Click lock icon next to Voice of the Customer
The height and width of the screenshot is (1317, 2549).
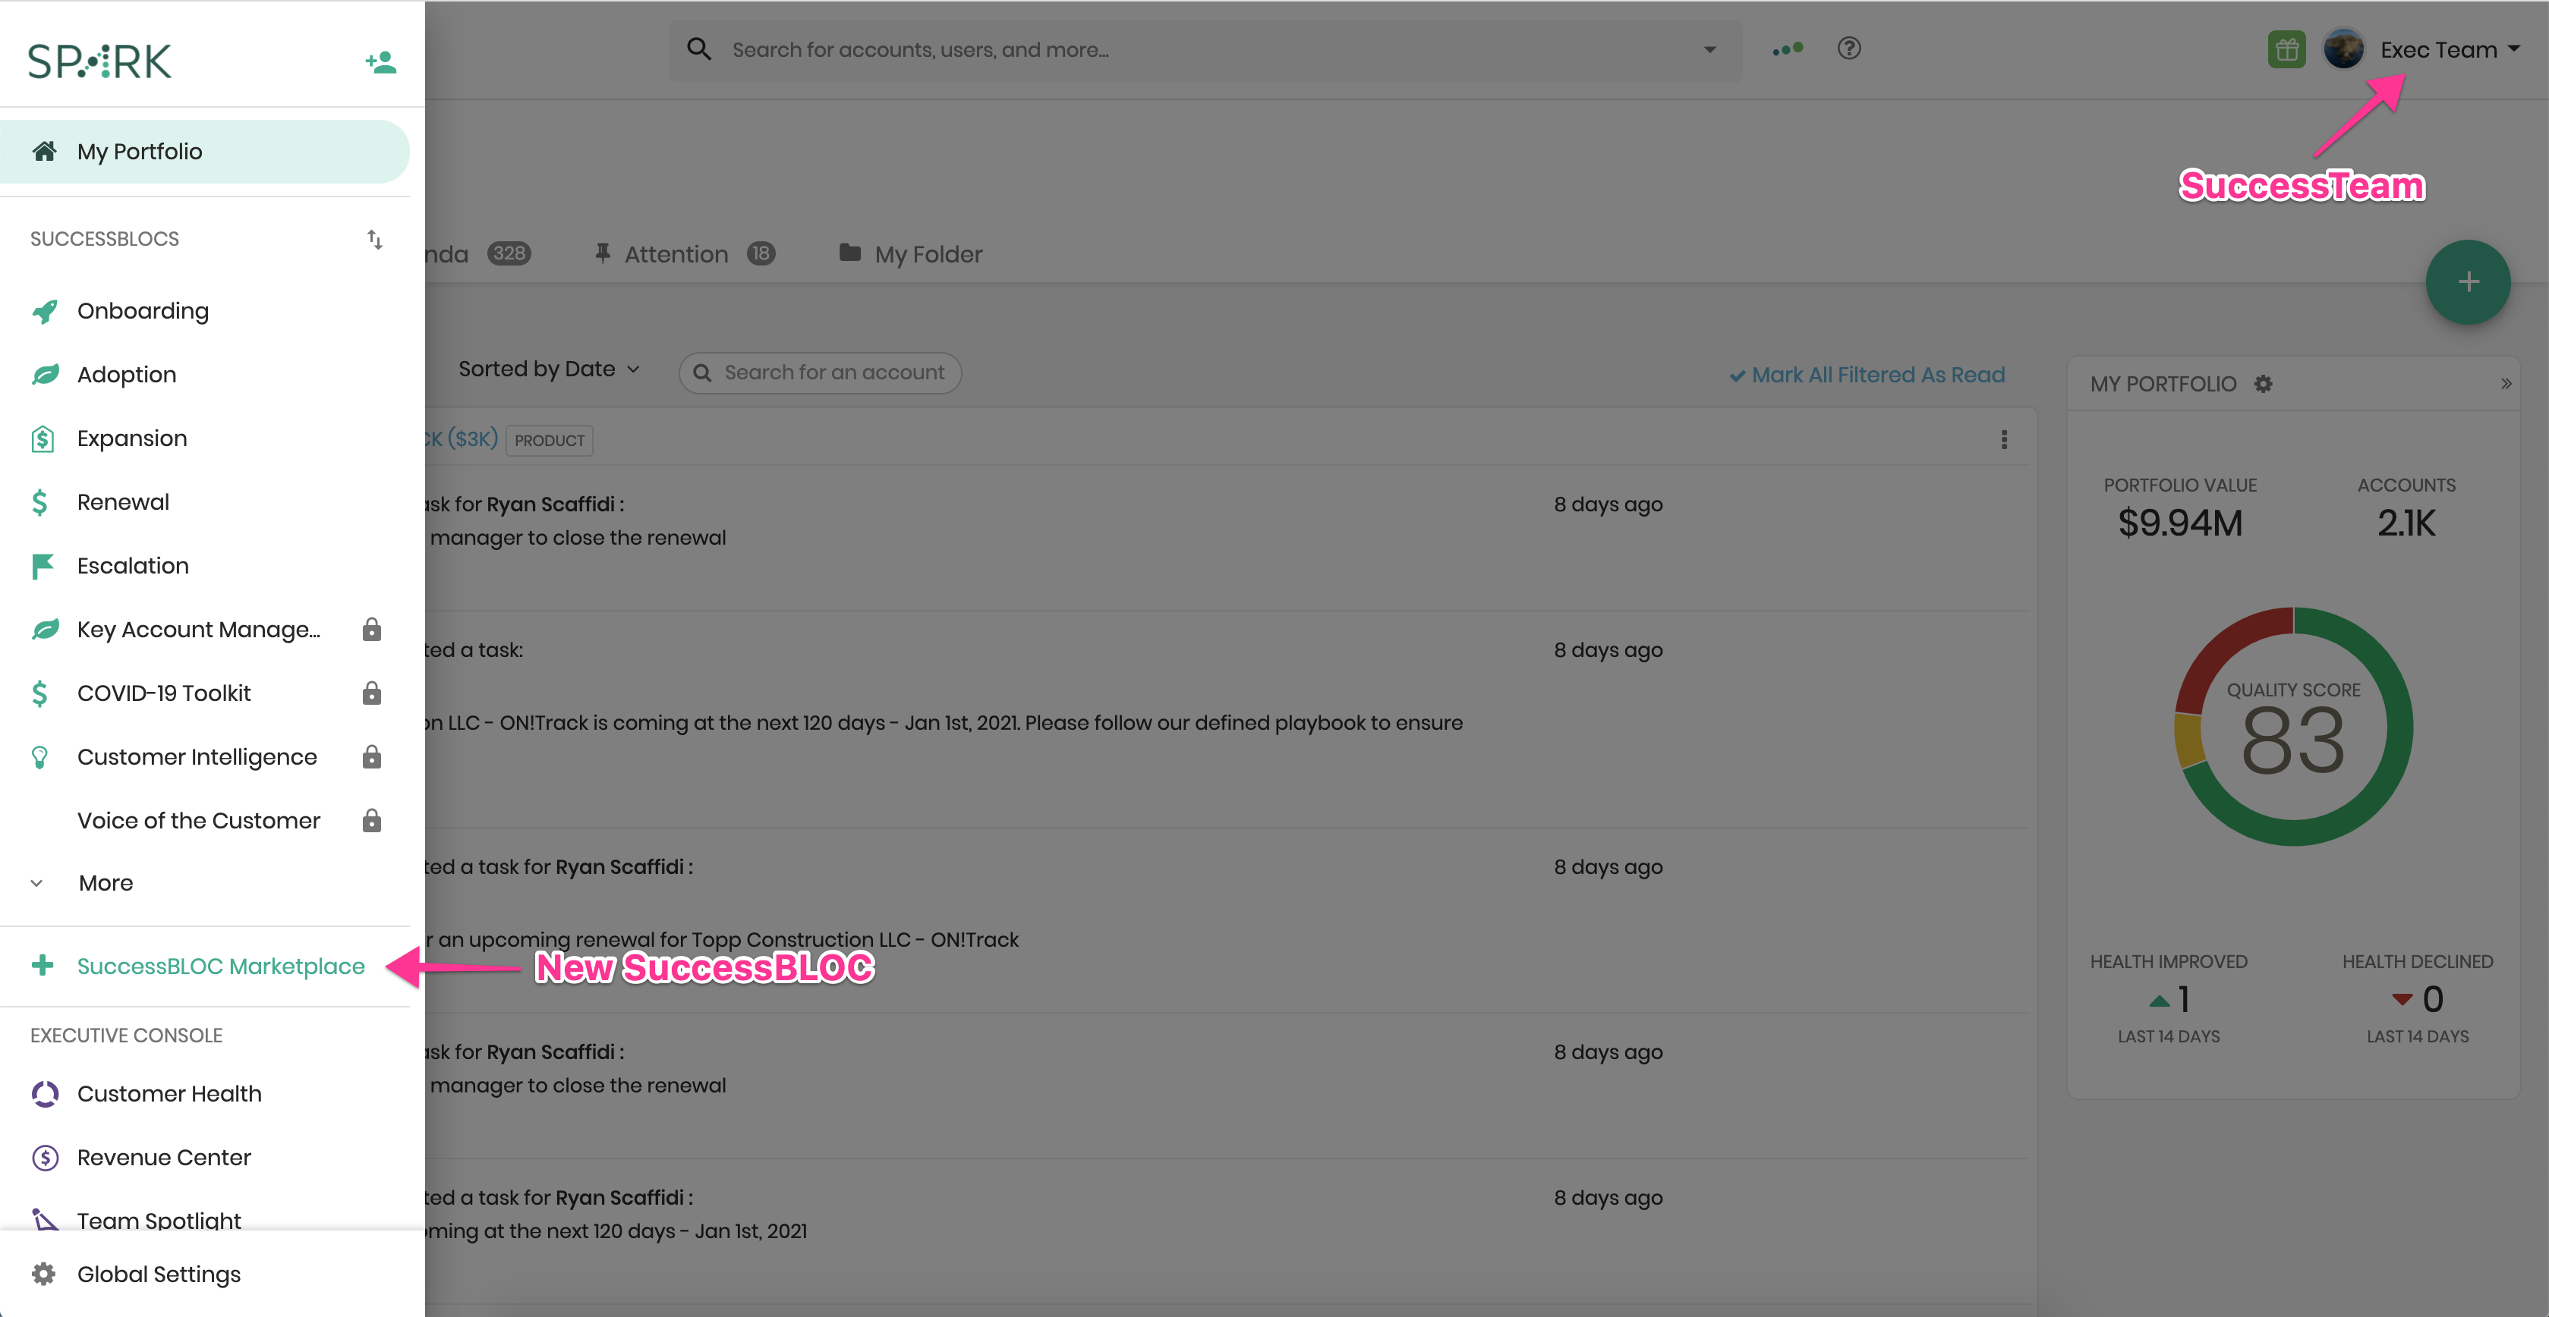(x=372, y=819)
